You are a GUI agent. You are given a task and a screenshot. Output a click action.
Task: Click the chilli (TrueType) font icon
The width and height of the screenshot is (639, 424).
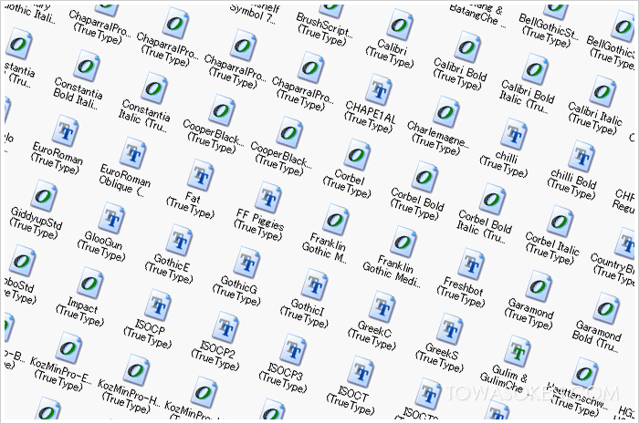point(513,134)
